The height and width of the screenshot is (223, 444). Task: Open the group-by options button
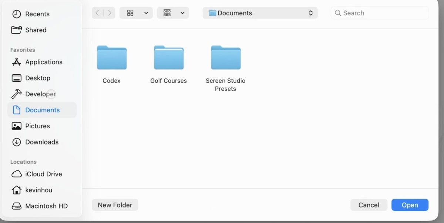point(167,13)
